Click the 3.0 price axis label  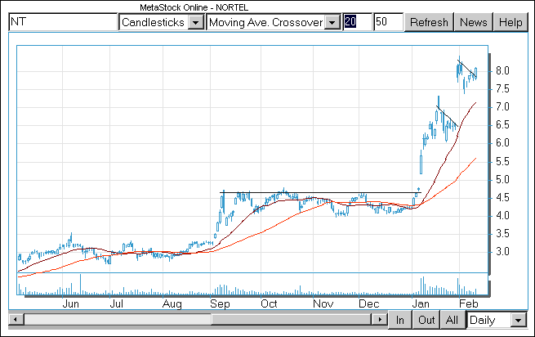tap(502, 252)
